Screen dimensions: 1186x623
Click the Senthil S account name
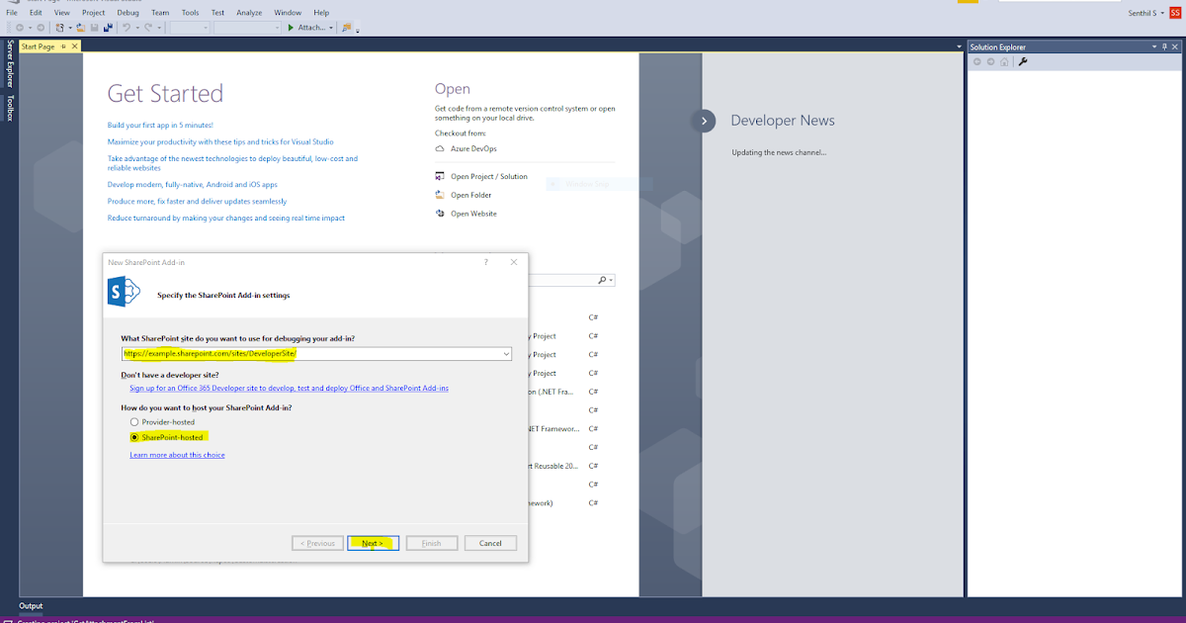pos(1143,13)
